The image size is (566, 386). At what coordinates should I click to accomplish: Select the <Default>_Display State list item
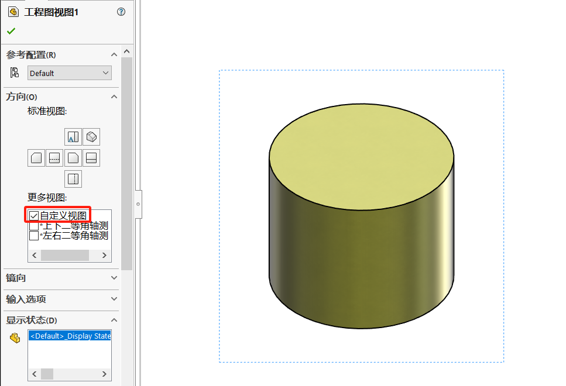pos(70,336)
